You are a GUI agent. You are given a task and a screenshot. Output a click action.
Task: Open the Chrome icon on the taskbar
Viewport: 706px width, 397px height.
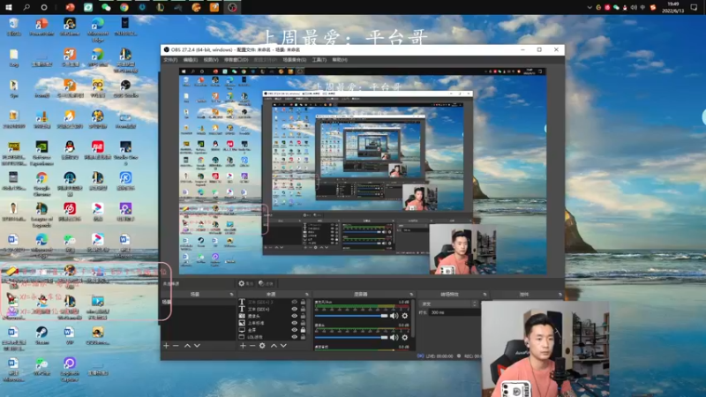[124, 8]
